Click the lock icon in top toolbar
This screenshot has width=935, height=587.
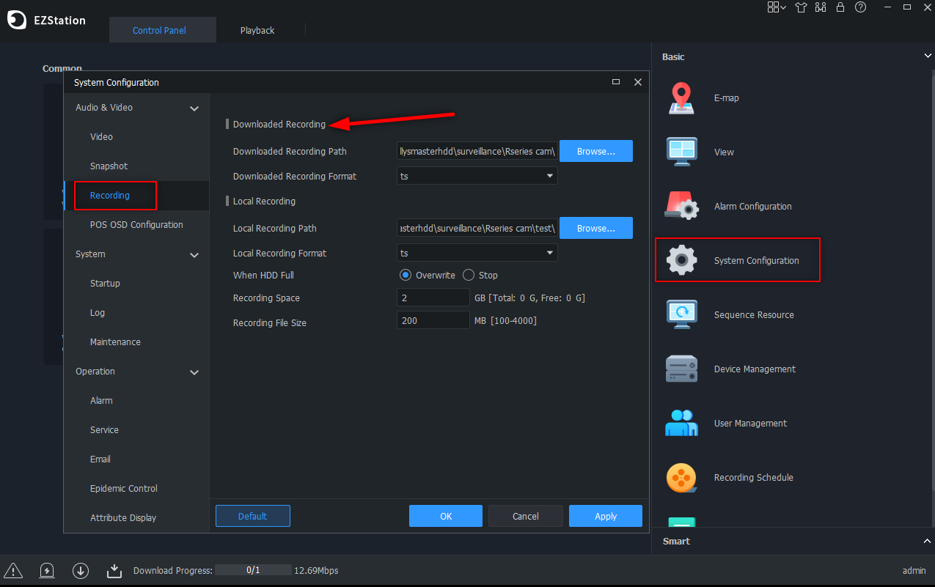pyautogui.click(x=840, y=7)
